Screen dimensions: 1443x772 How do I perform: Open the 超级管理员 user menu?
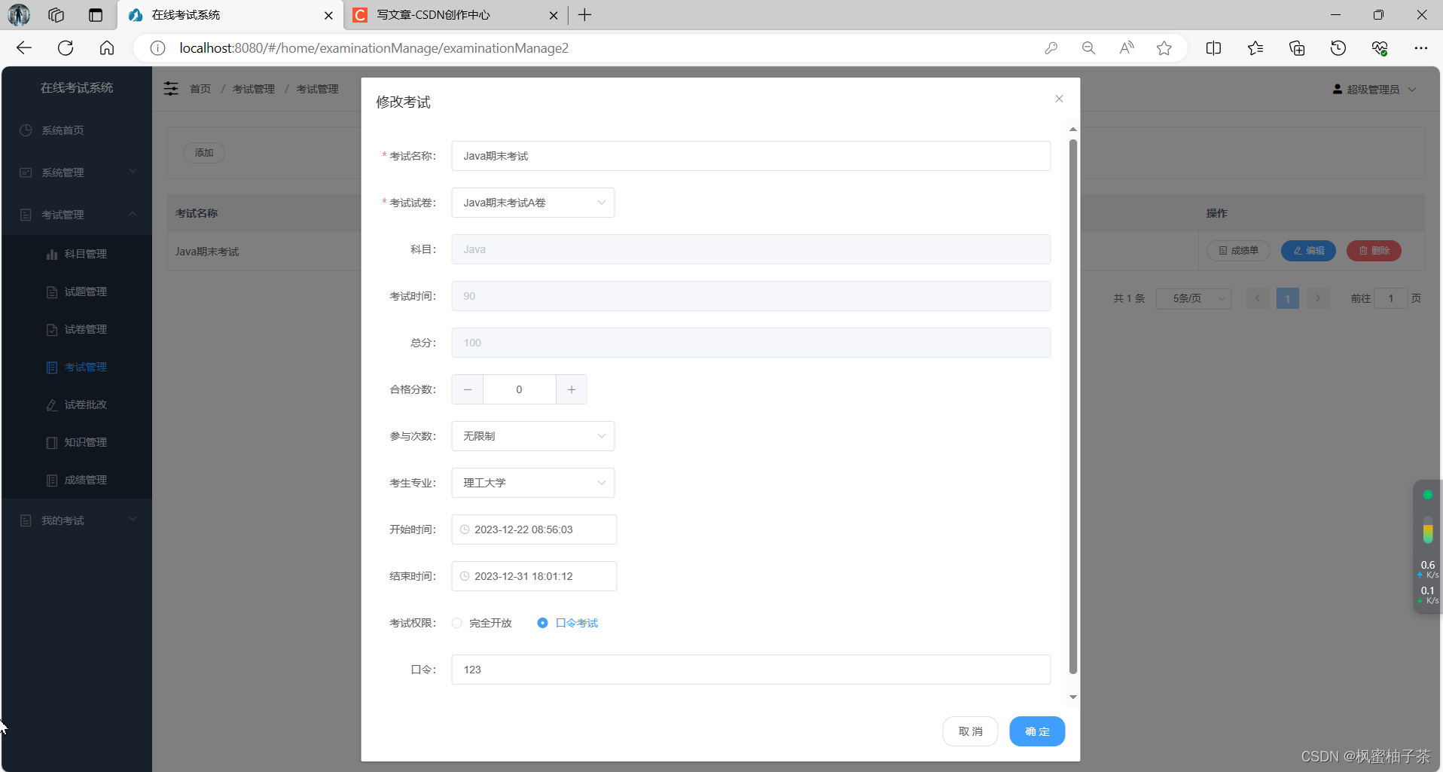(x=1374, y=88)
